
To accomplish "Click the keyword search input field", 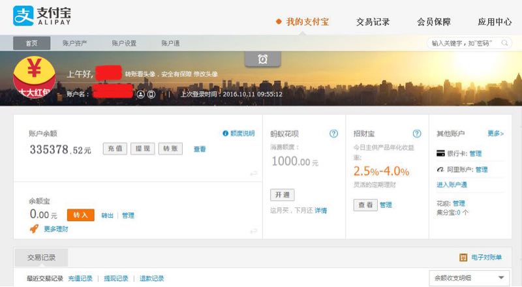I will (465, 43).
